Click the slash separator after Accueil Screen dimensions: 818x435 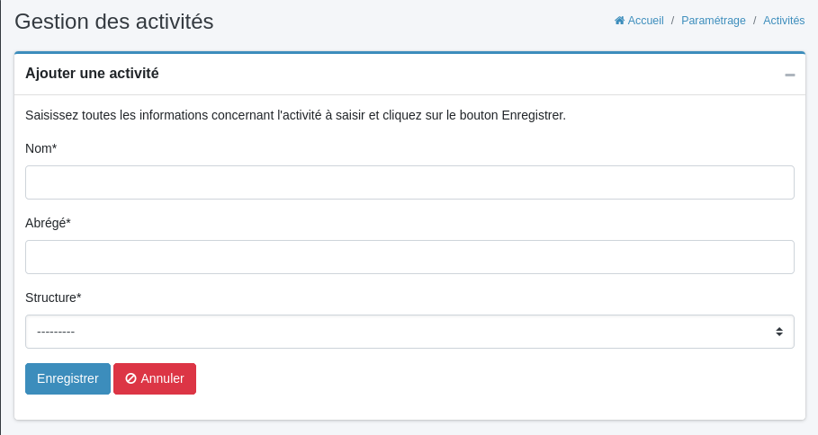click(x=673, y=21)
